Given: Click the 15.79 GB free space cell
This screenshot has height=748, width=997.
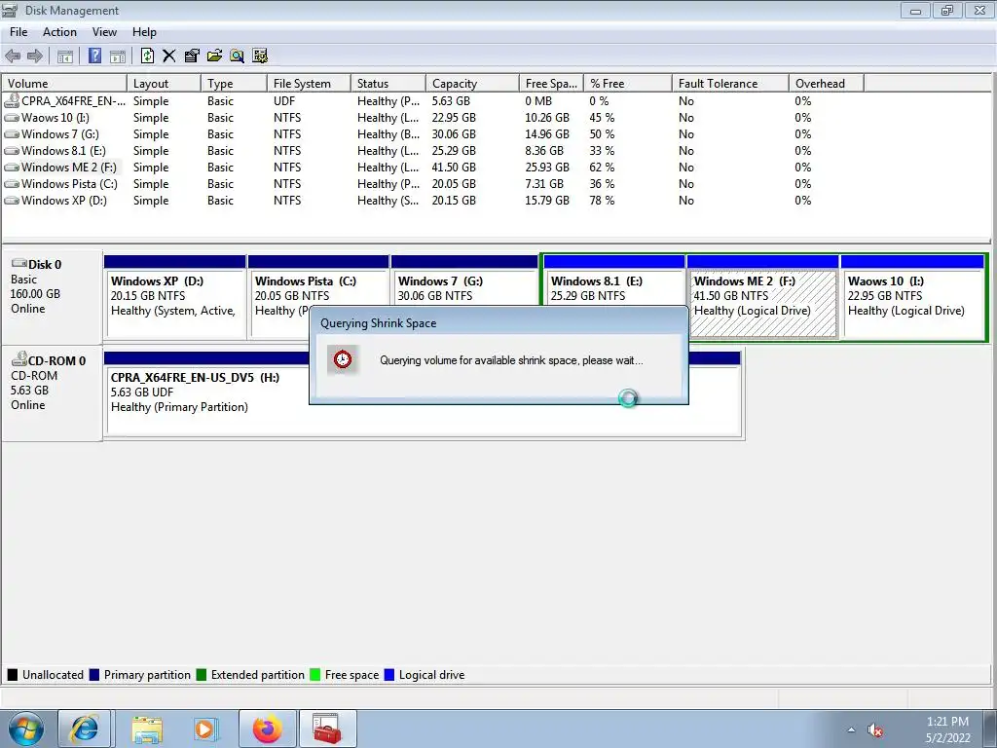Looking at the screenshot, I should [x=547, y=201].
